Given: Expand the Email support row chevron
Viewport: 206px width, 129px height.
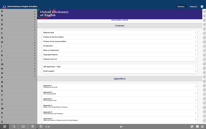Looking at the screenshot, I should 195,71.
